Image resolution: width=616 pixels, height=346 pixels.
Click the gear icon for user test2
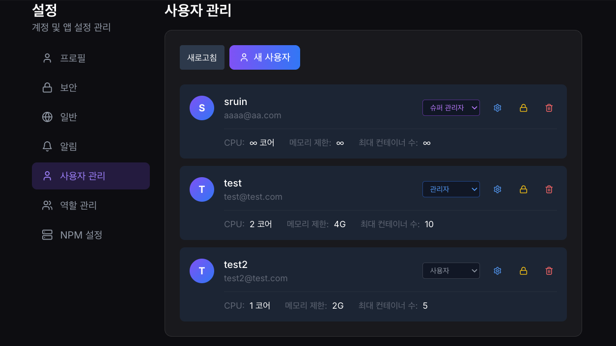[497, 270]
